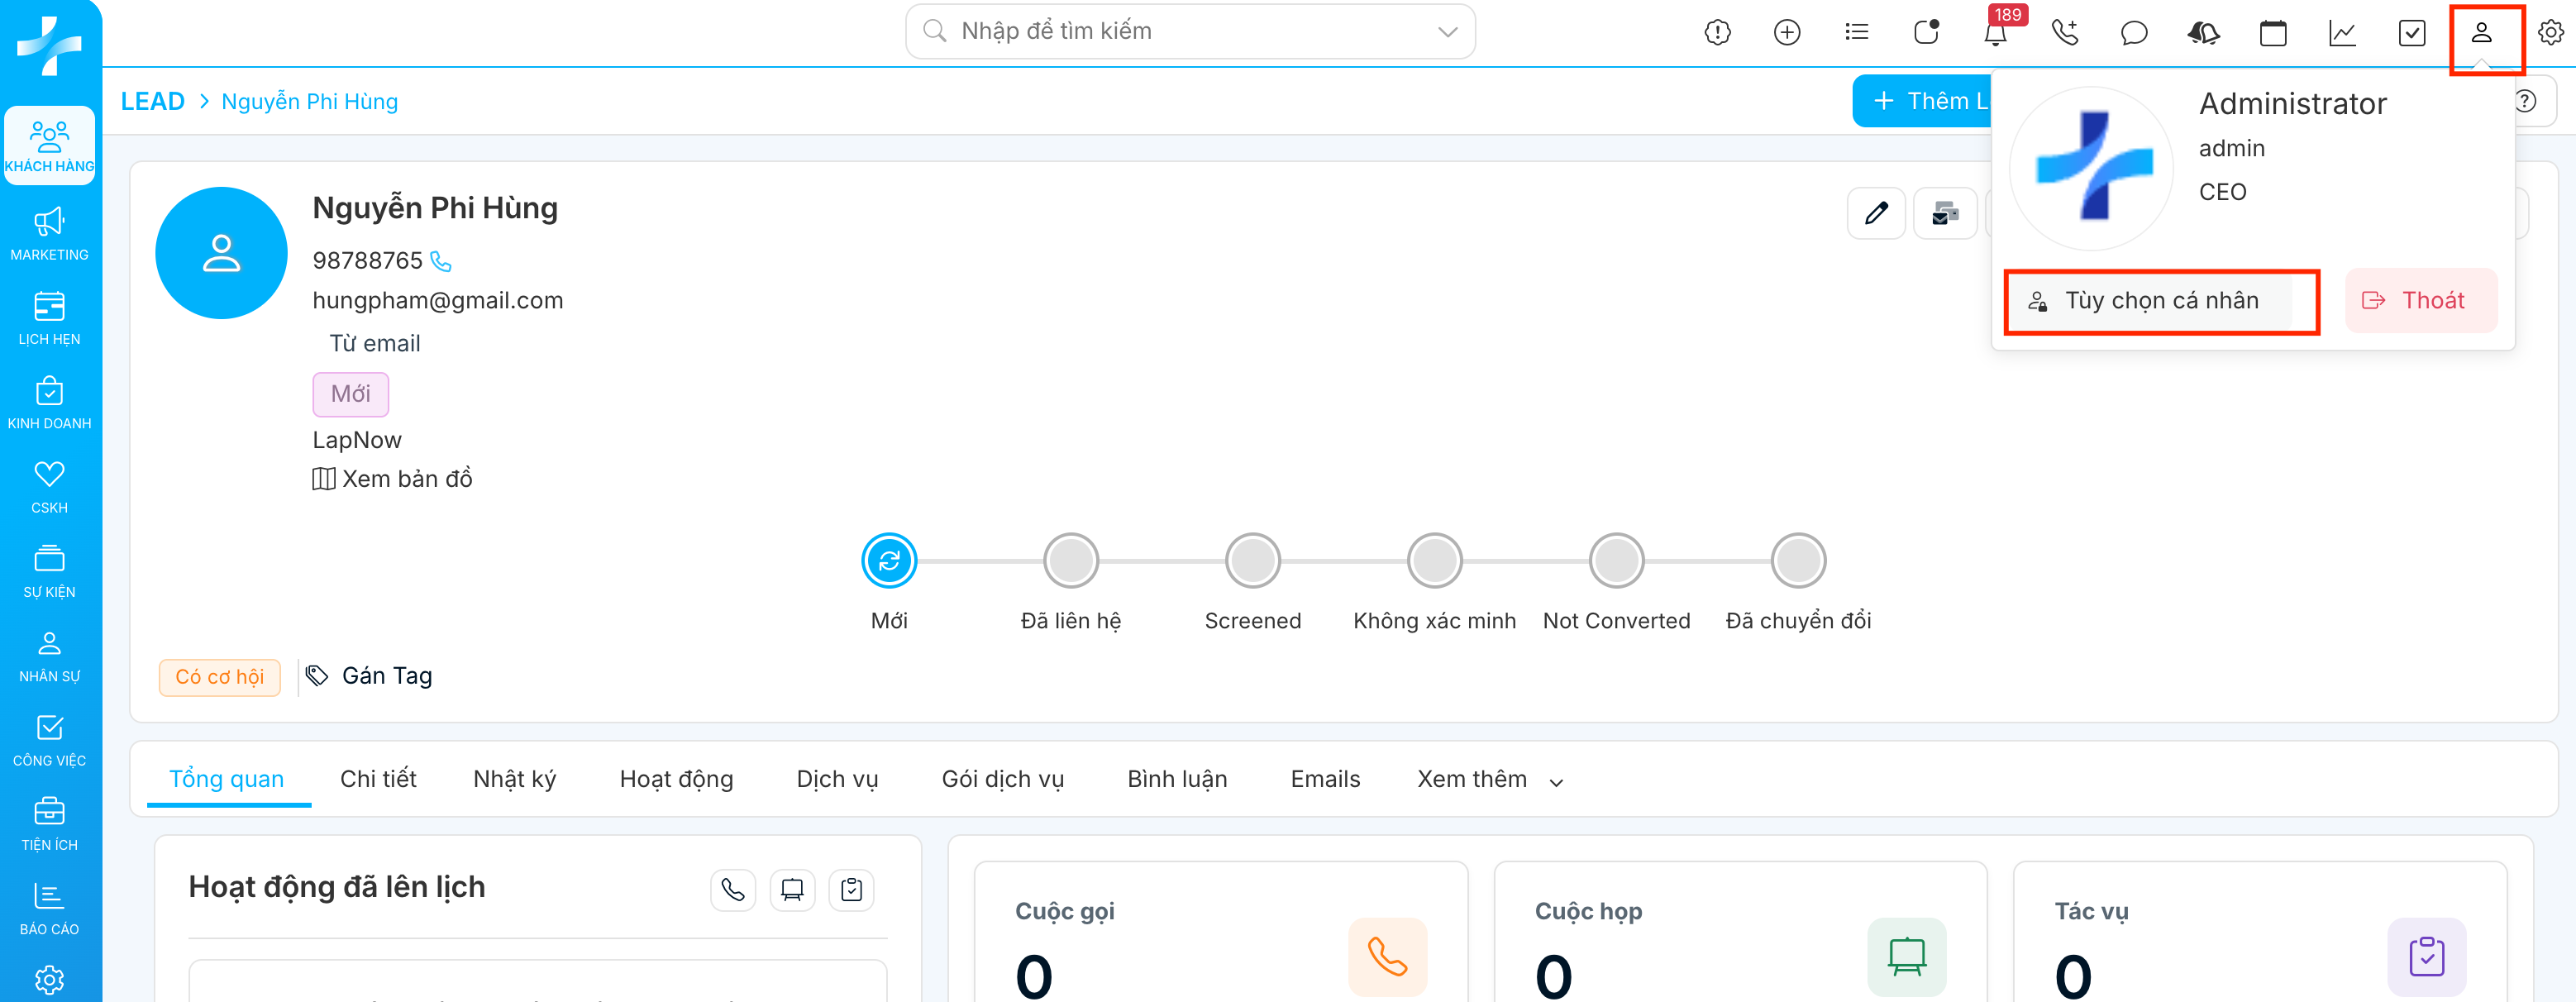Click the phone call icon in top bar
The width and height of the screenshot is (2576, 1002).
(x=2064, y=33)
